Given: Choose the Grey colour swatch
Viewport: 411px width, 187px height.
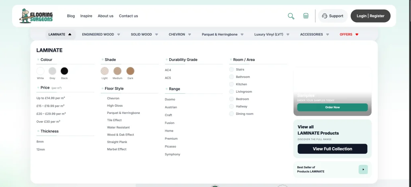Looking at the screenshot, I should (x=53, y=71).
